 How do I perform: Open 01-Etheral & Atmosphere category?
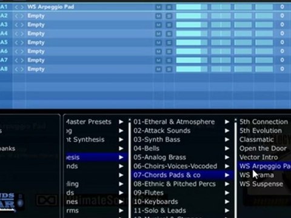click(181, 122)
